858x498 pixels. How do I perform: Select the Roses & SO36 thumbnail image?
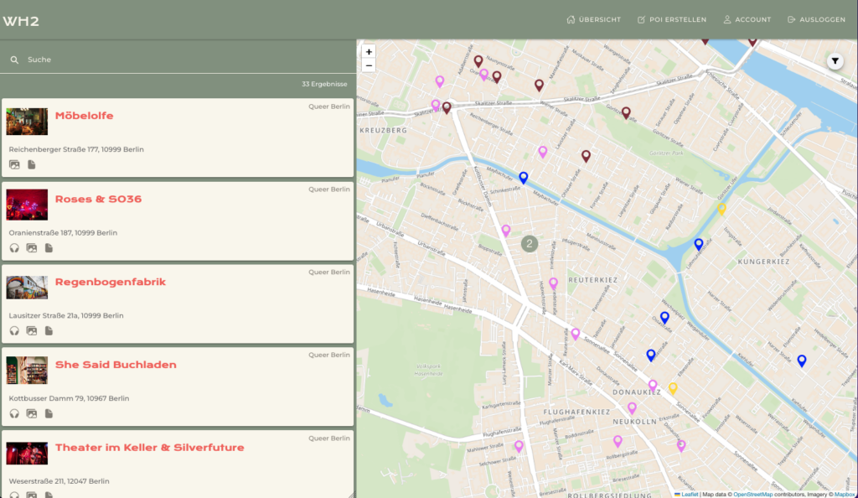(27, 205)
